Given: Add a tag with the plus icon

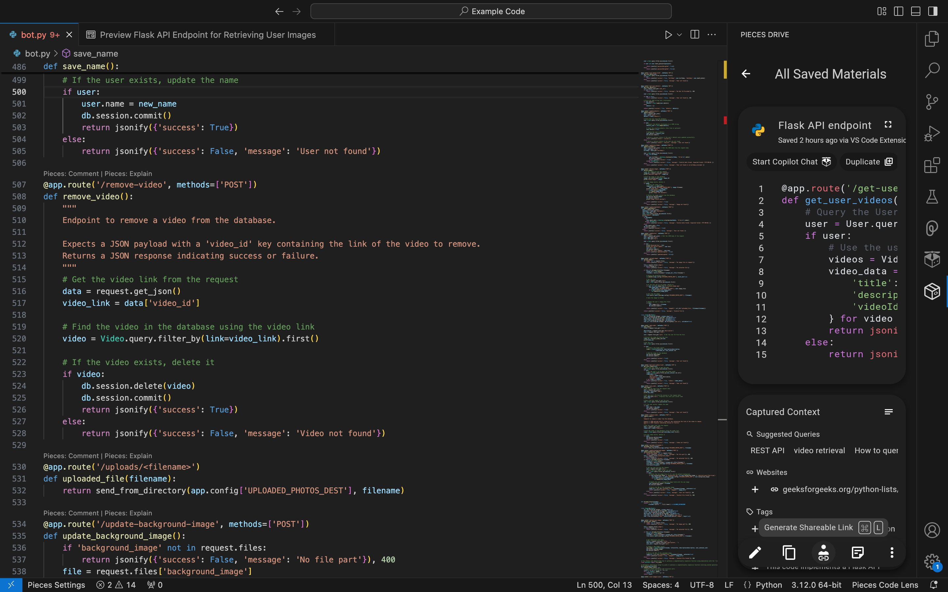Looking at the screenshot, I should pyautogui.click(x=754, y=529).
